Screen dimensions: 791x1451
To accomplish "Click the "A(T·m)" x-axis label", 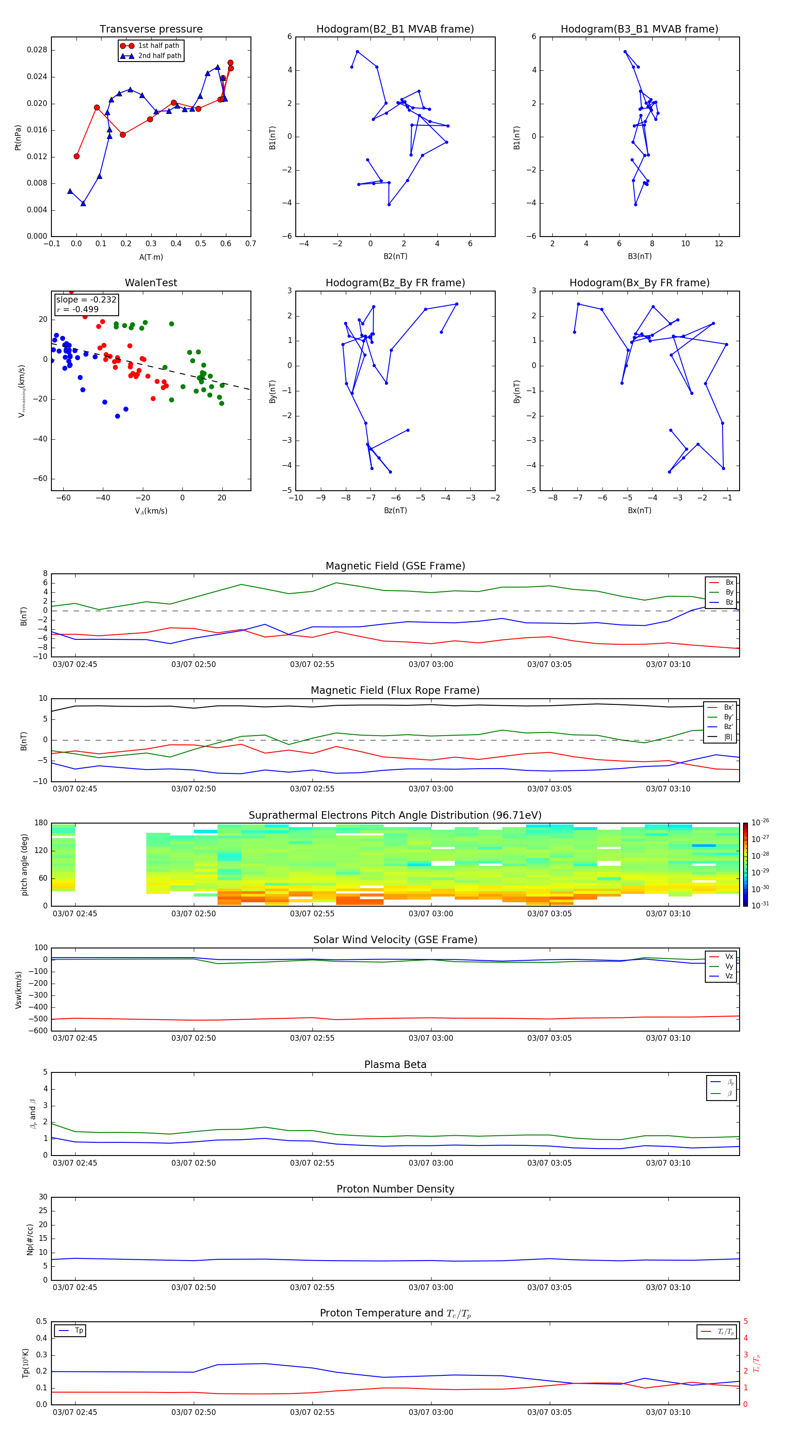I will [x=151, y=257].
